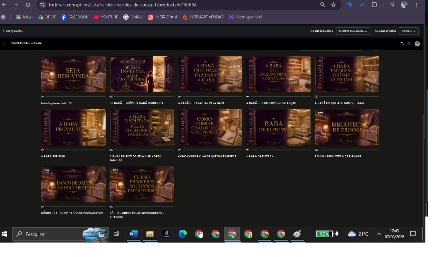This screenshot has height=257, width=442.
Task: Click the 21°C weather widget
Action: pyautogui.click(x=358, y=234)
